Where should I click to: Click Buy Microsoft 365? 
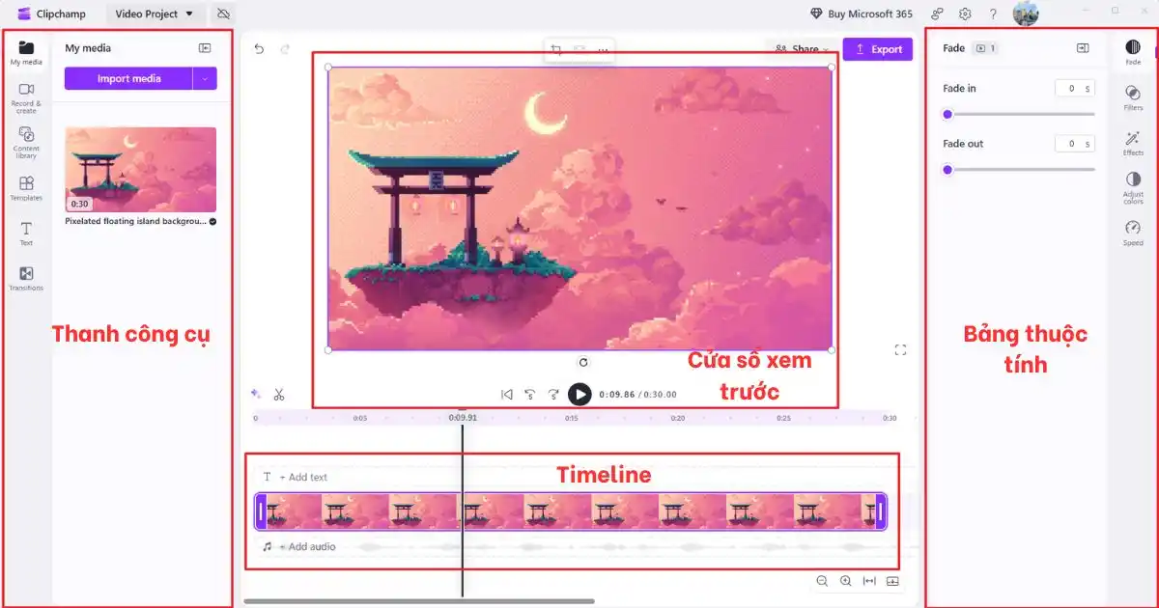click(x=862, y=14)
